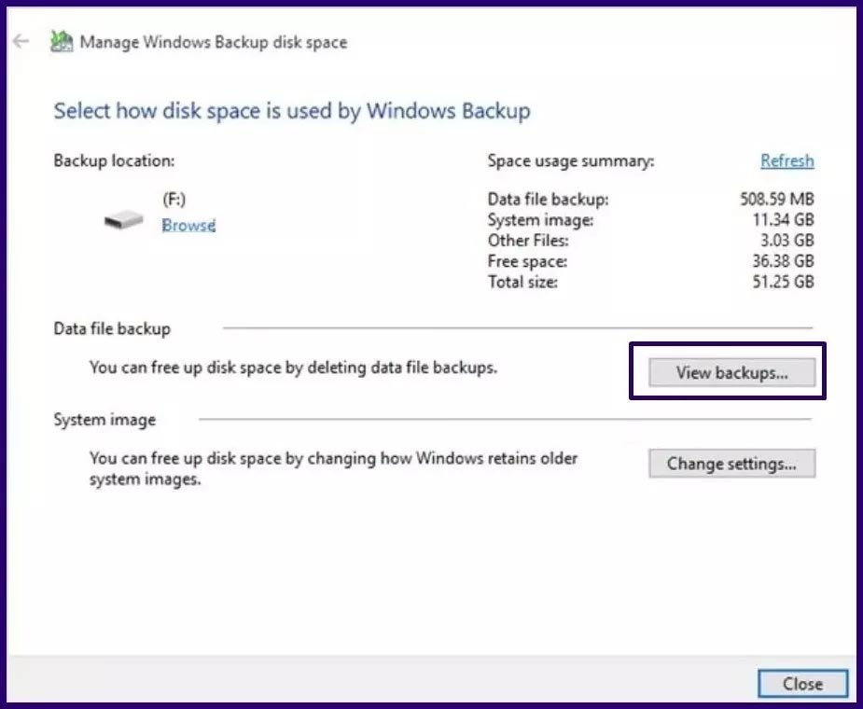Go back using the back arrow

click(21, 41)
